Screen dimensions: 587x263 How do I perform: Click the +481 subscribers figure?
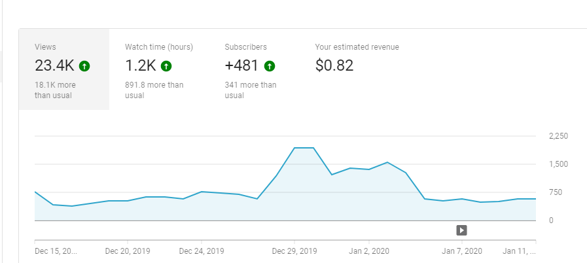[241, 66]
